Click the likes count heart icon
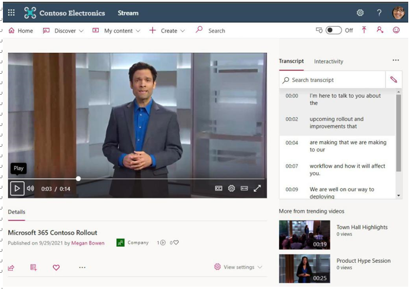The height and width of the screenshot is (289, 410). pos(176,243)
